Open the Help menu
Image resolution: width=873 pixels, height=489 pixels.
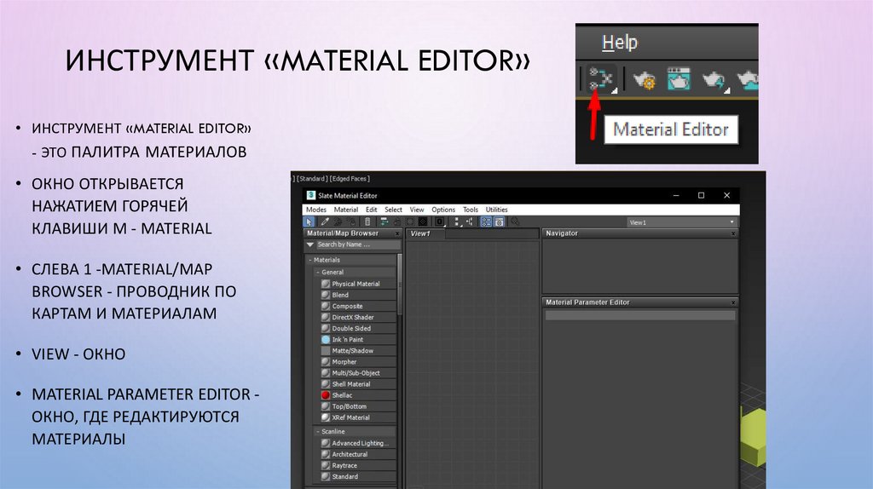pyautogui.click(x=619, y=43)
